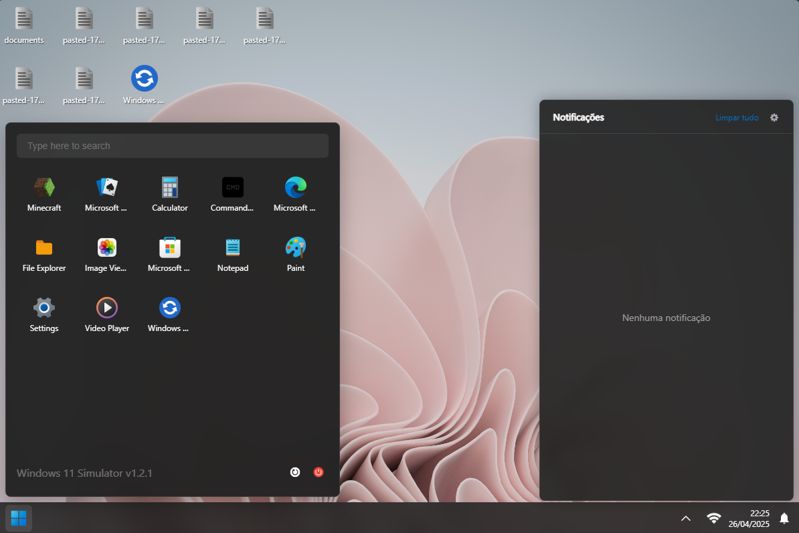Click the 'Nenhuma notificação' text
Screen dimensions: 799x533
click(x=666, y=318)
